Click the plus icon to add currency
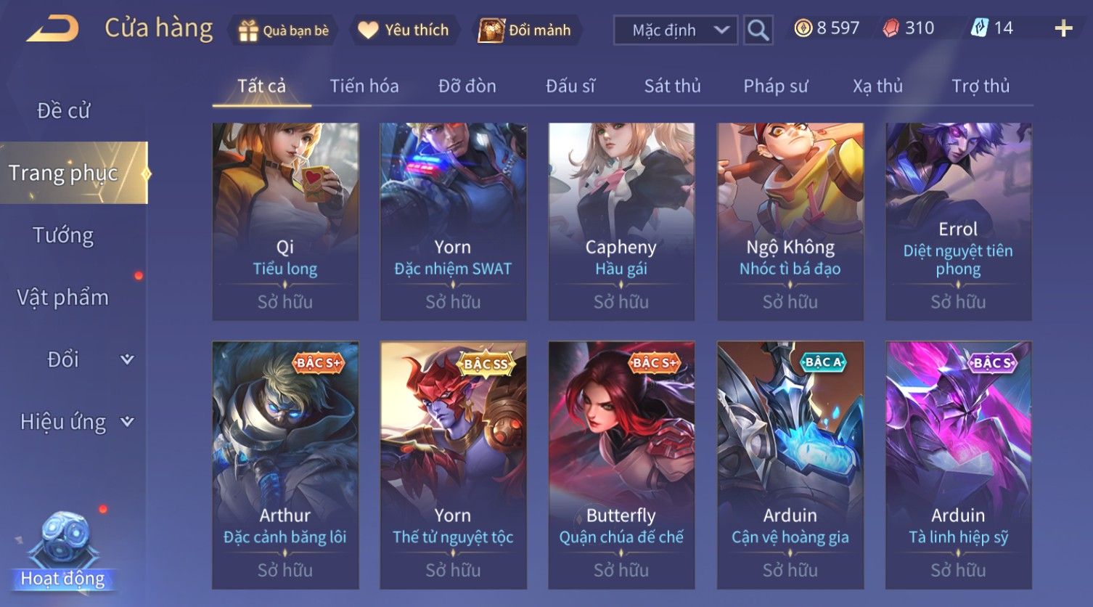The height and width of the screenshot is (607, 1093). (1063, 28)
